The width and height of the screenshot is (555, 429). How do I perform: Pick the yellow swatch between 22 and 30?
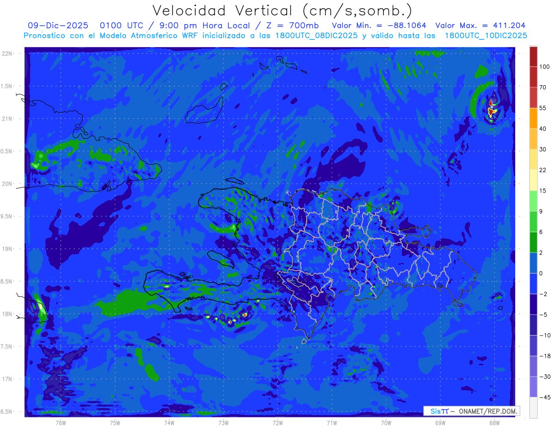pos(533,159)
